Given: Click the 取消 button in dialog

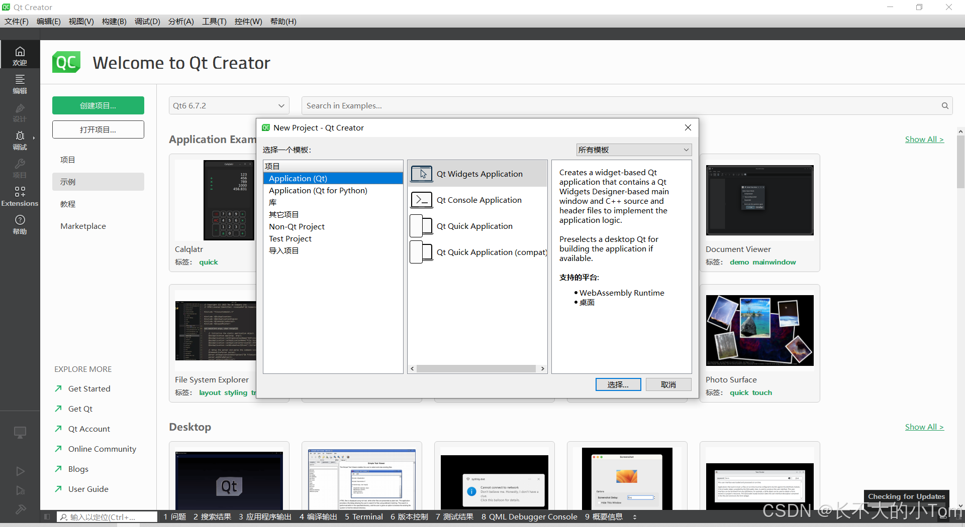Looking at the screenshot, I should coord(668,384).
